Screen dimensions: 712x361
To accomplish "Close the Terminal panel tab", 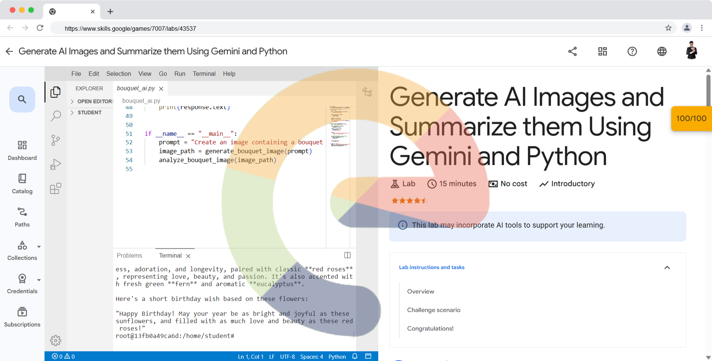I will (x=188, y=256).
